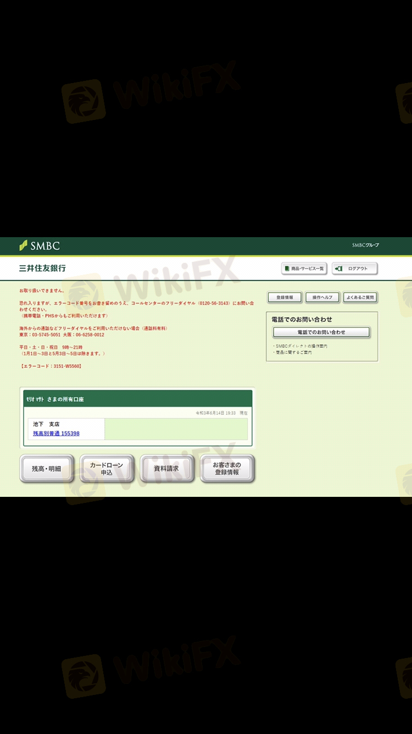Click the 三井住友銀行 bank title
412x734 pixels.
pos(43,269)
